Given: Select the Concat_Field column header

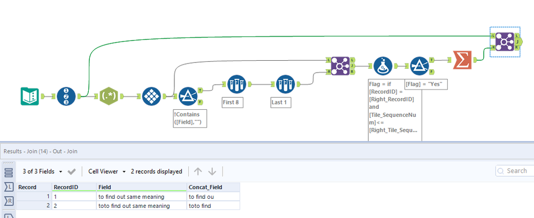Looking at the screenshot, I should pos(213,187).
